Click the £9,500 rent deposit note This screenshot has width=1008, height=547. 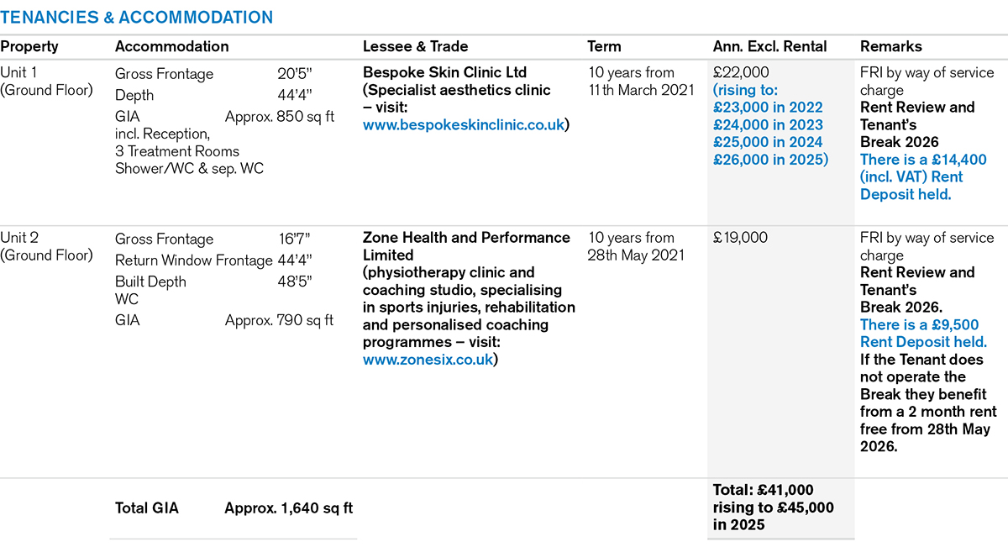tap(922, 334)
